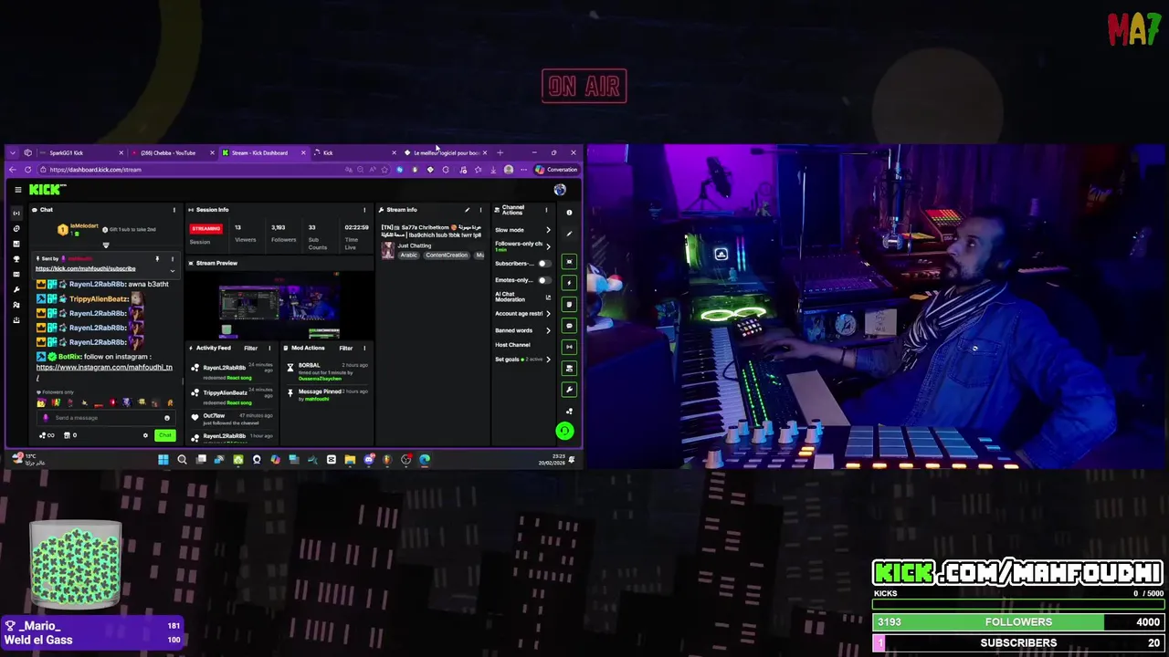Viewport: 1169px width, 657px height.
Task: Switch to the Kick browser tab
Action: [x=356, y=152]
